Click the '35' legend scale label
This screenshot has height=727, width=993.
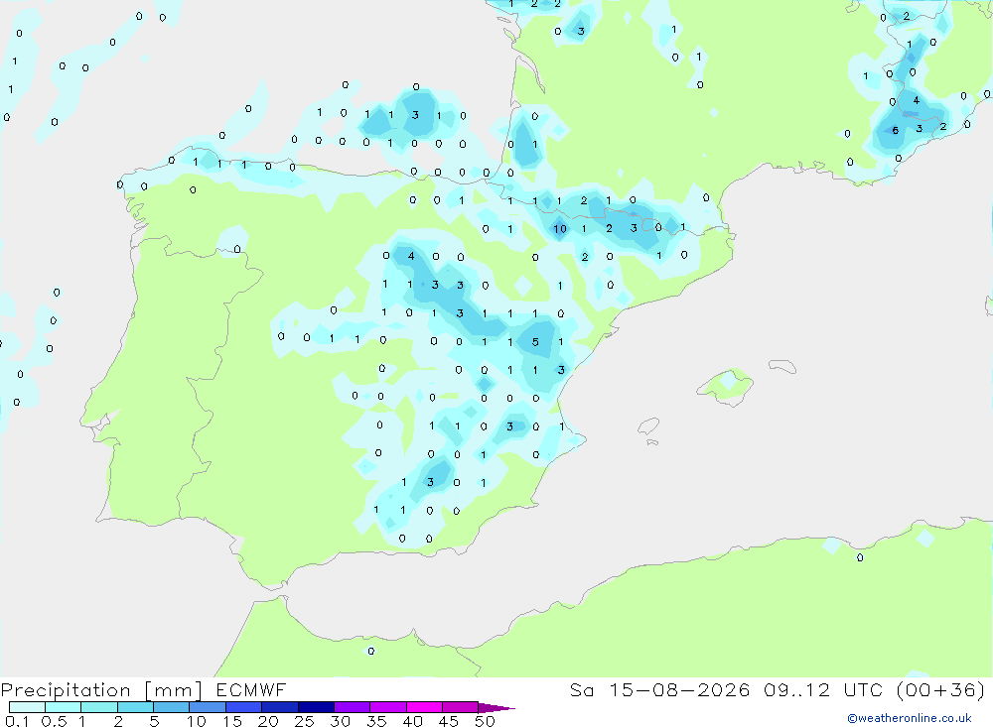pyautogui.click(x=376, y=721)
